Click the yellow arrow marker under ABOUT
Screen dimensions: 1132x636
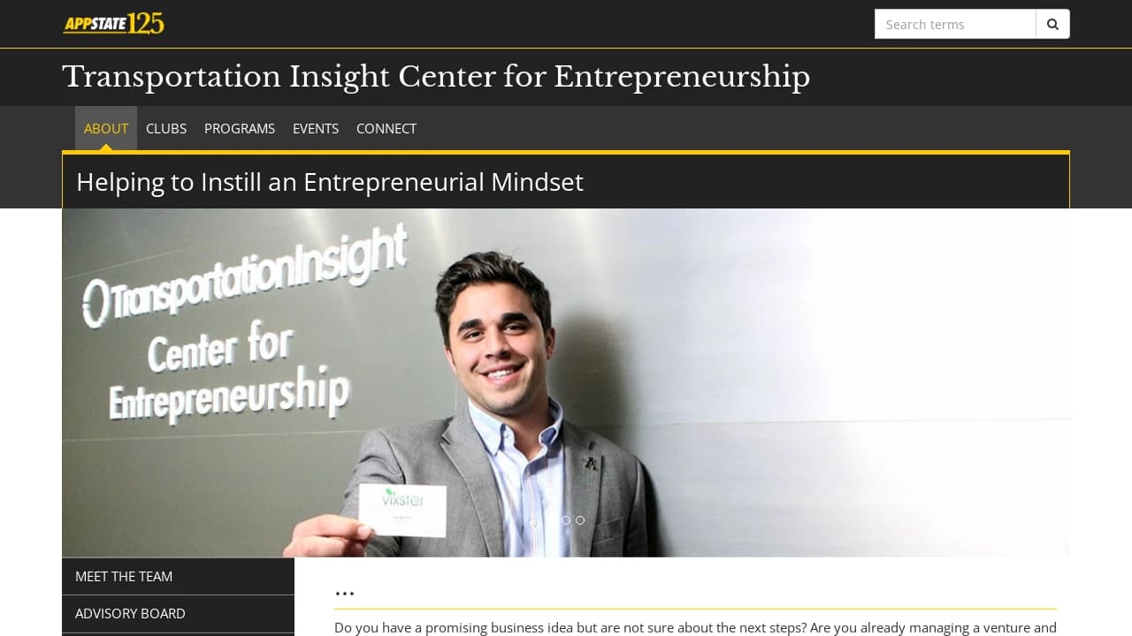106,148
